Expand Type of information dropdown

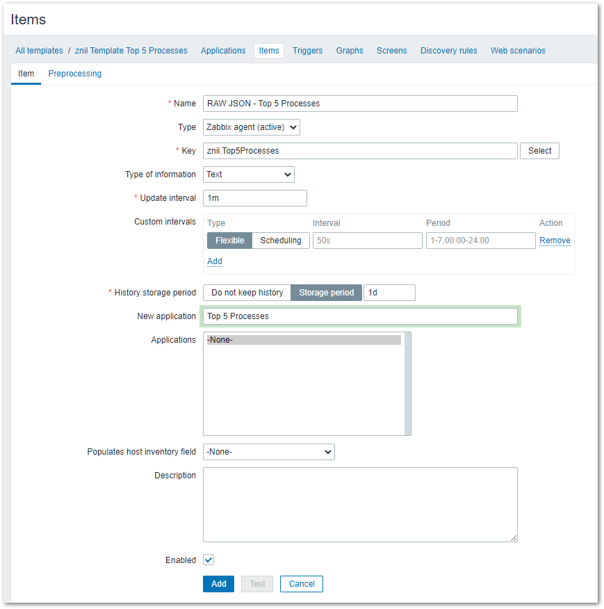click(248, 174)
